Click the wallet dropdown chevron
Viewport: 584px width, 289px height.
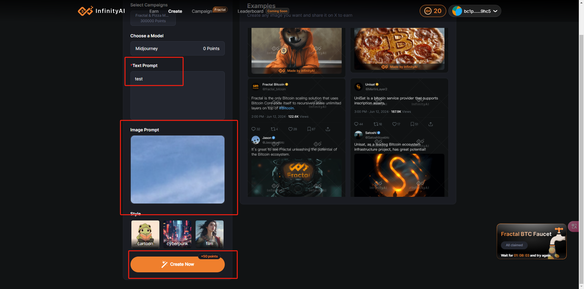coord(495,11)
